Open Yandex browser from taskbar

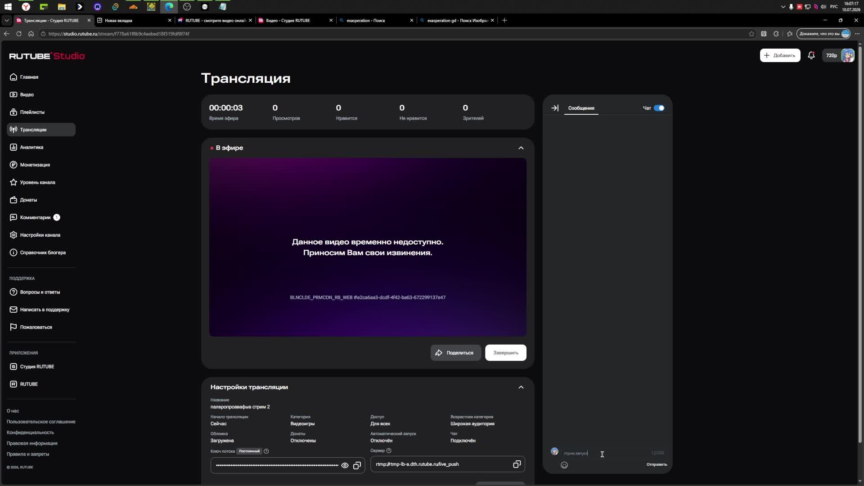(26, 7)
